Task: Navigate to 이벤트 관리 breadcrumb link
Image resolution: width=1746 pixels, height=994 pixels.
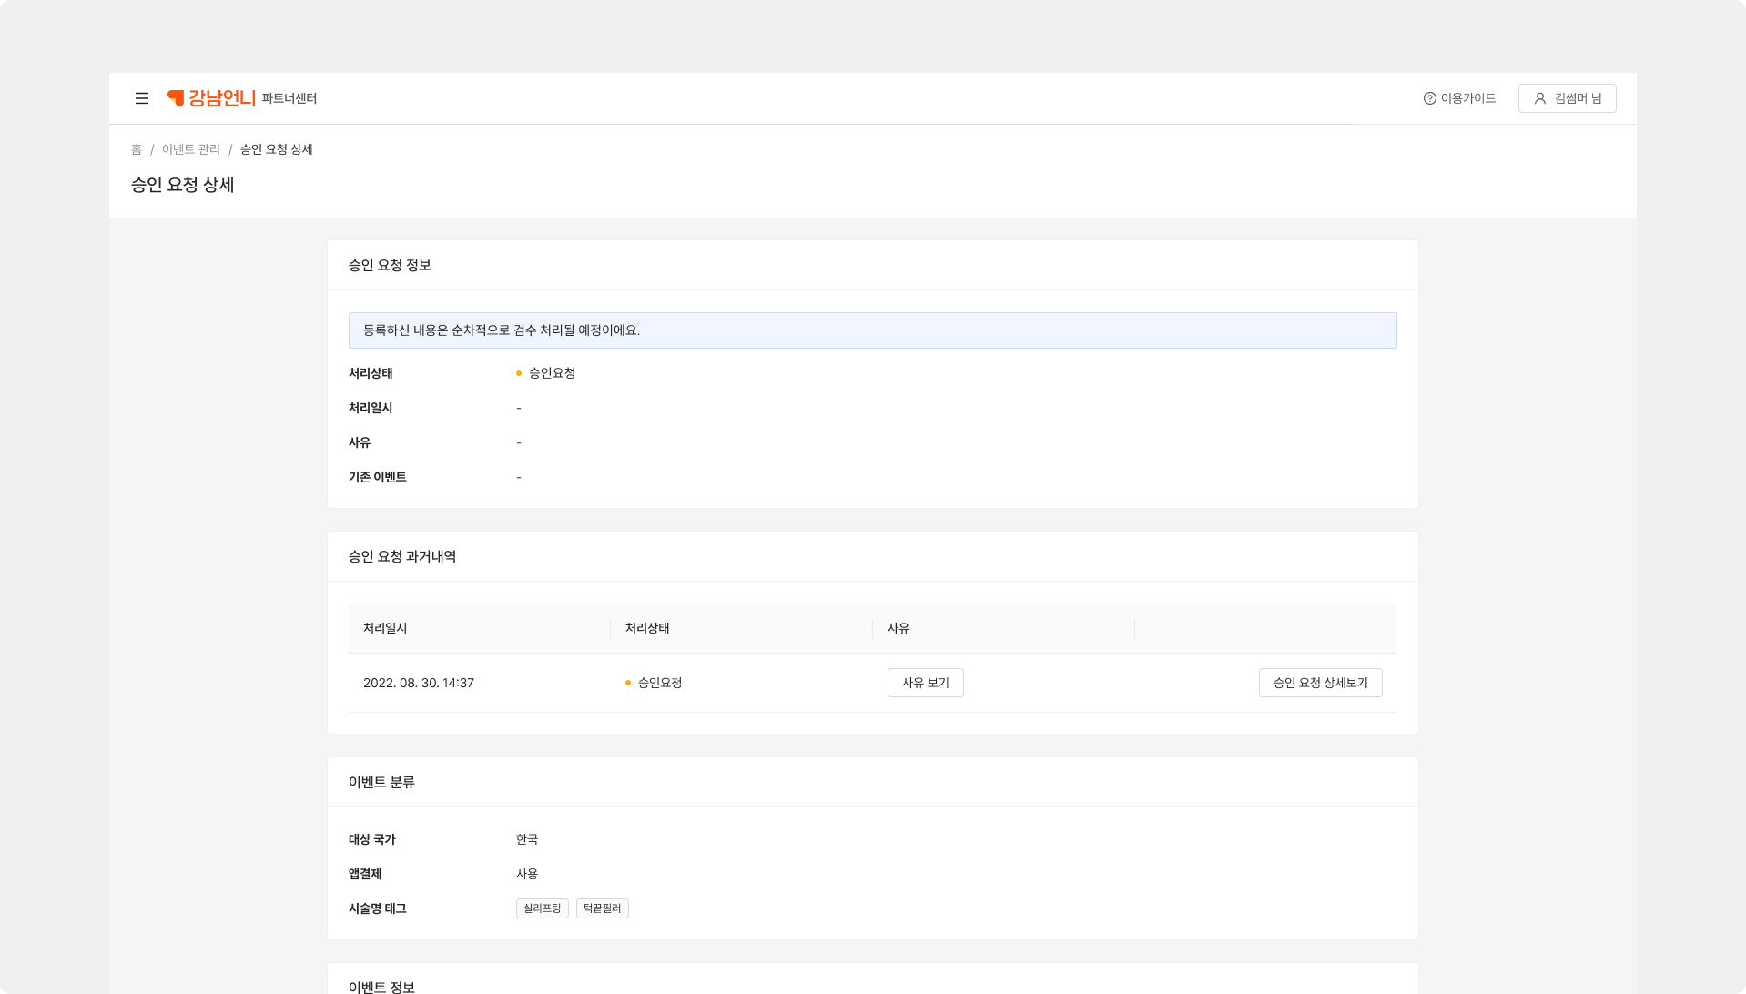Action: (x=191, y=149)
